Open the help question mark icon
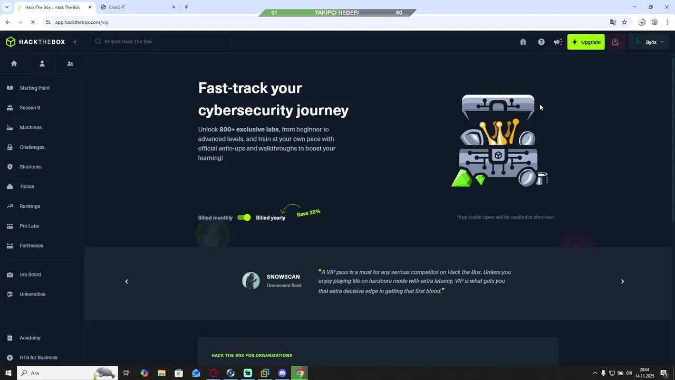Image resolution: width=675 pixels, height=380 pixels. 541,42
